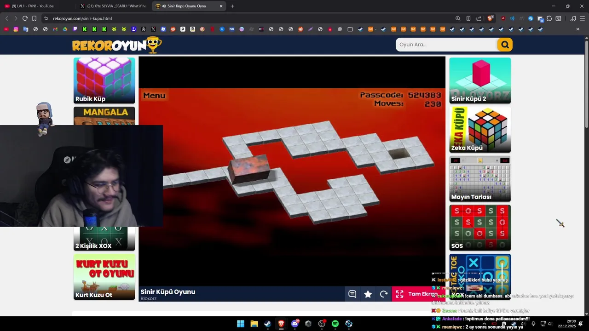Open Mangala game thumbnail

104,116
